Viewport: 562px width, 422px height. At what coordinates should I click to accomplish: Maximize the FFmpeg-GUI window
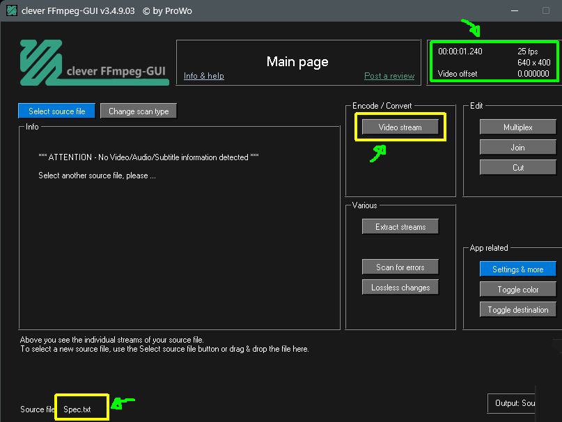pos(546,10)
